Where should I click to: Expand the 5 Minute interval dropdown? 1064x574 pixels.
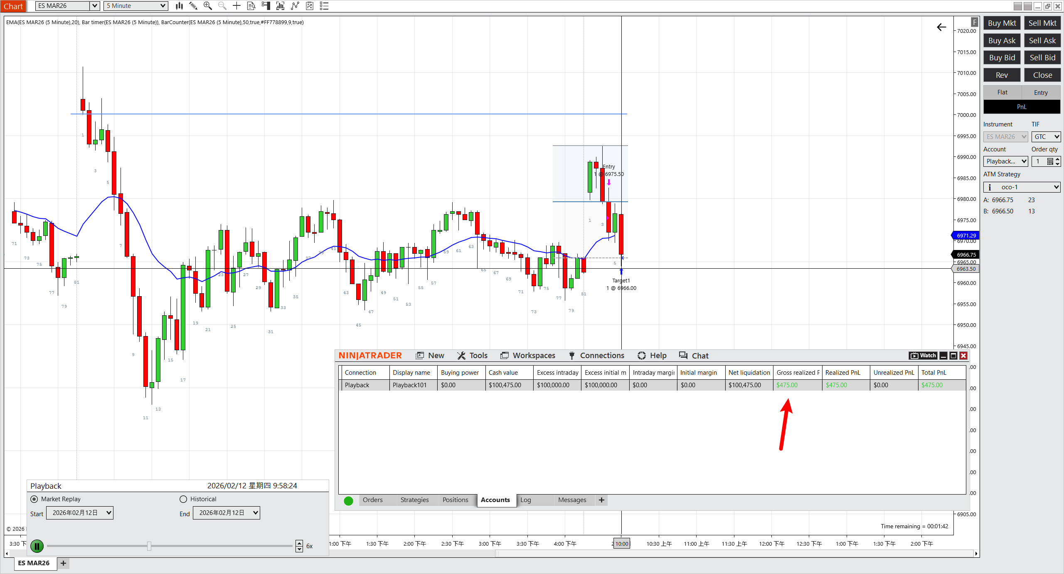click(163, 6)
